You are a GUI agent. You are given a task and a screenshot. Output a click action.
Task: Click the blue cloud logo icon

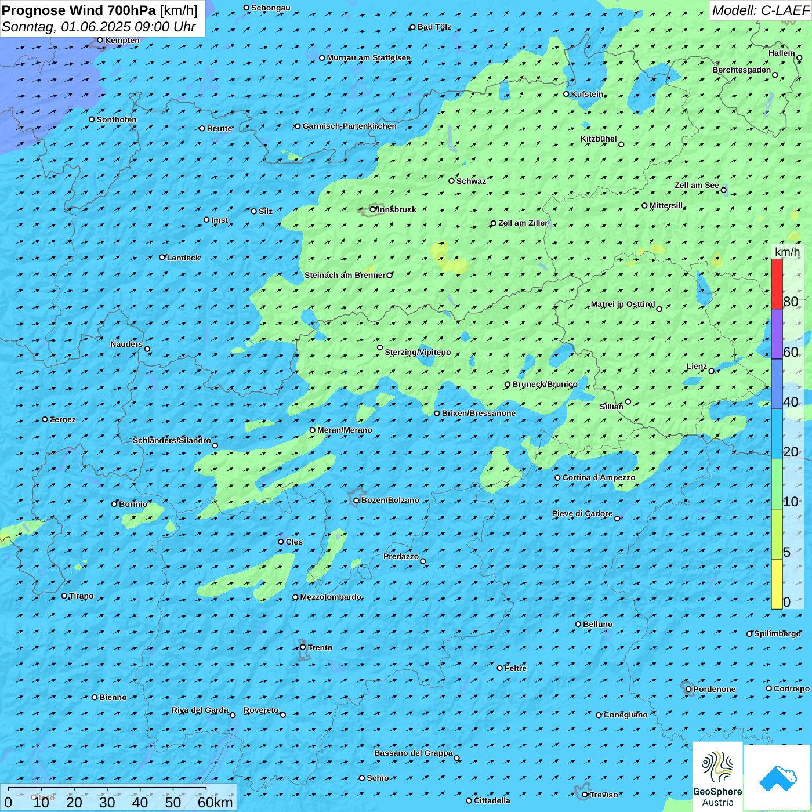777,777
